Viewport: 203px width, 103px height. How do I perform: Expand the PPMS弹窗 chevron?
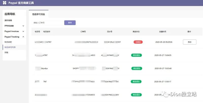(x=23, y=26)
